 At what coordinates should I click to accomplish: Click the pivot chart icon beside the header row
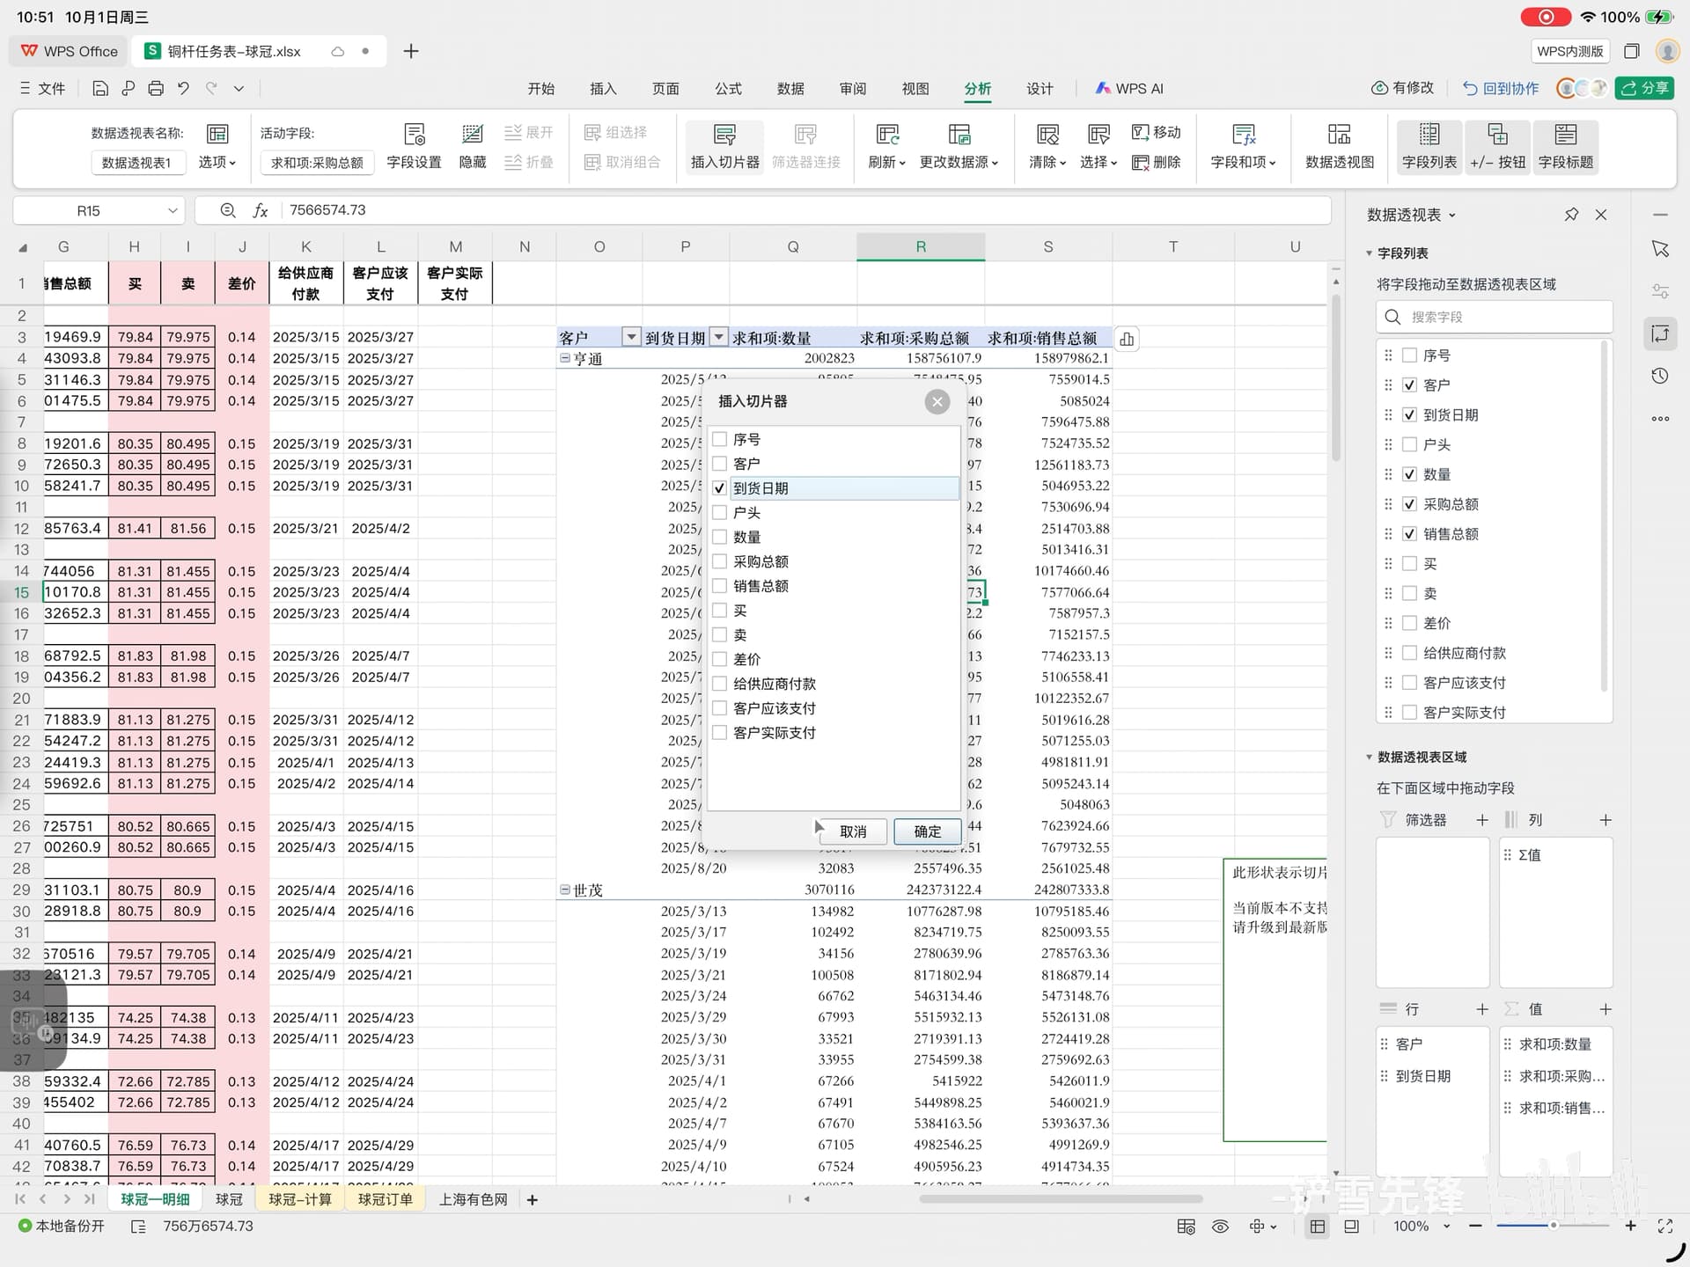coord(1127,339)
